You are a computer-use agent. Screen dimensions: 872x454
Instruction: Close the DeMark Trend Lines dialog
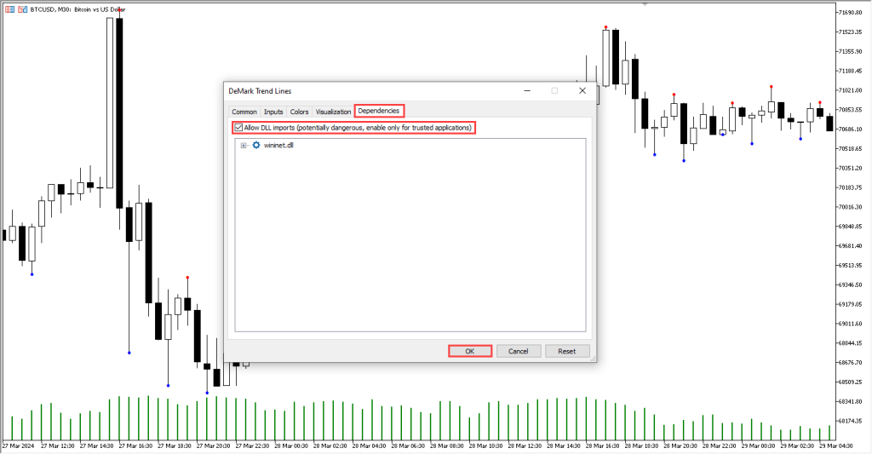[582, 90]
